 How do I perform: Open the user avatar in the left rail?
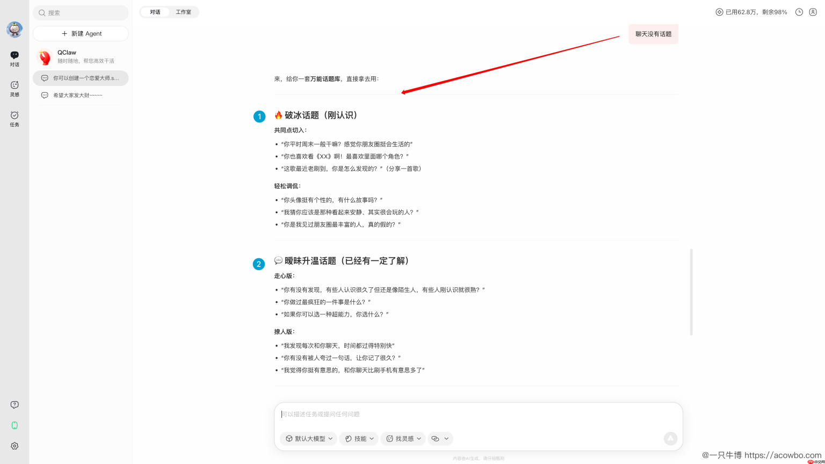pyautogui.click(x=15, y=30)
